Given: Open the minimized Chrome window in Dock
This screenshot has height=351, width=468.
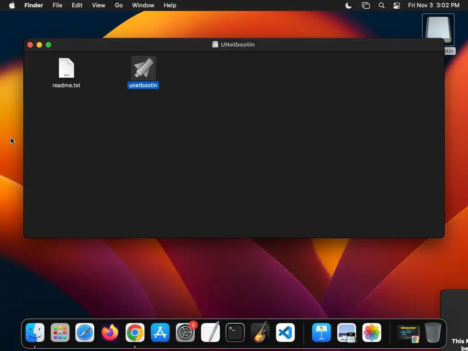Looking at the screenshot, I should (x=408, y=334).
